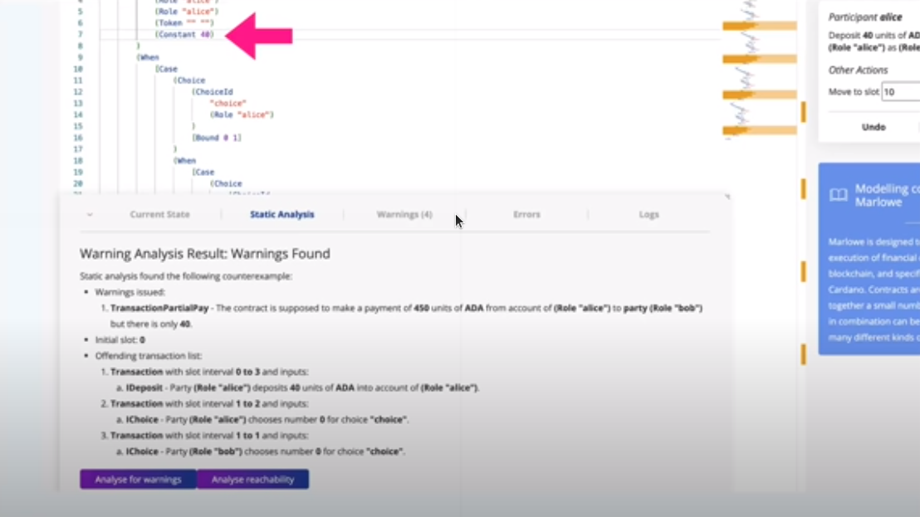
Task: Switch to the Current State tab
Action: [159, 215]
